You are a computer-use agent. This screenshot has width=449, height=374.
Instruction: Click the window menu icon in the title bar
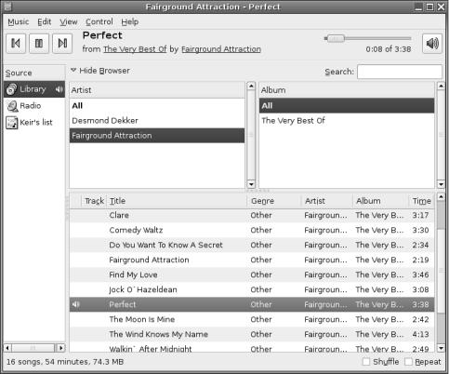pos(7,7)
